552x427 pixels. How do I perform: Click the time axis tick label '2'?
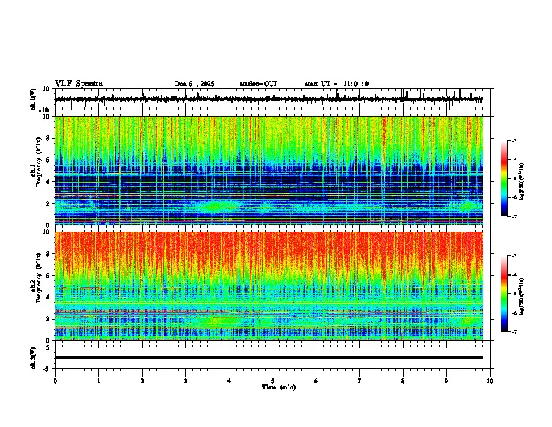tap(142, 381)
